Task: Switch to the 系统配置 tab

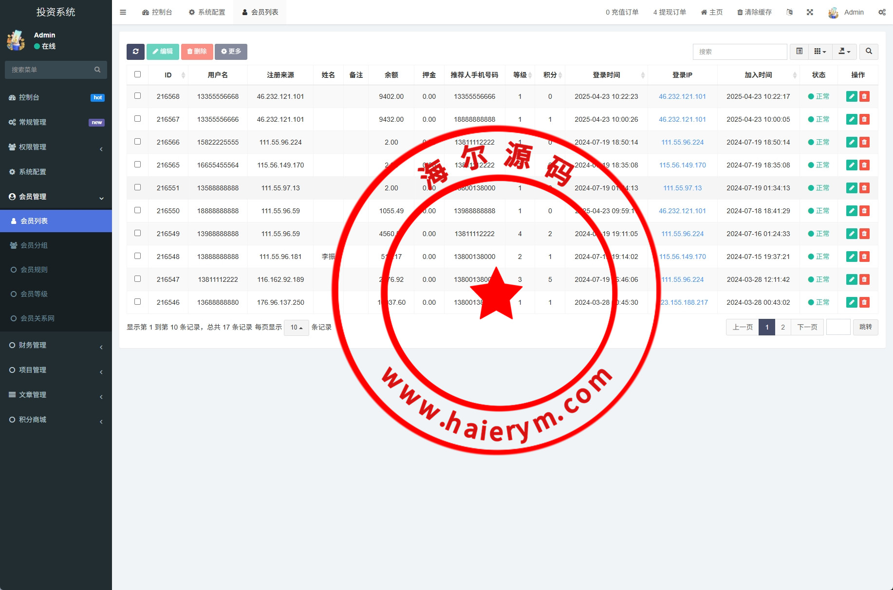Action: [207, 12]
